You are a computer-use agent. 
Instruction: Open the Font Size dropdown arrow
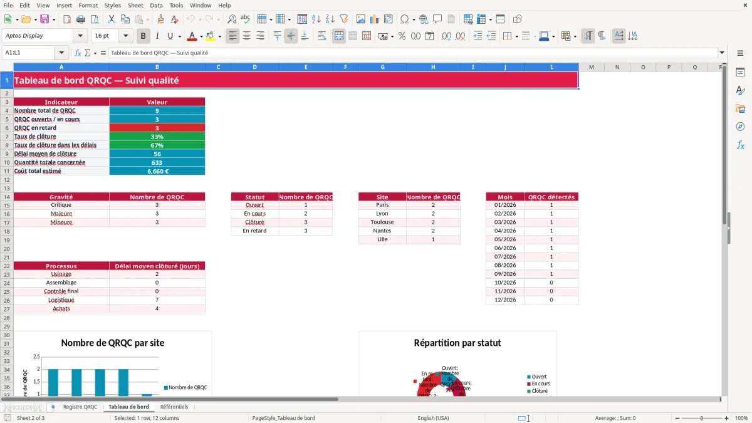pos(125,36)
